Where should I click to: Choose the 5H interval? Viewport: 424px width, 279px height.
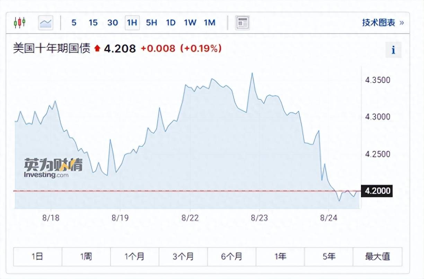[151, 23]
